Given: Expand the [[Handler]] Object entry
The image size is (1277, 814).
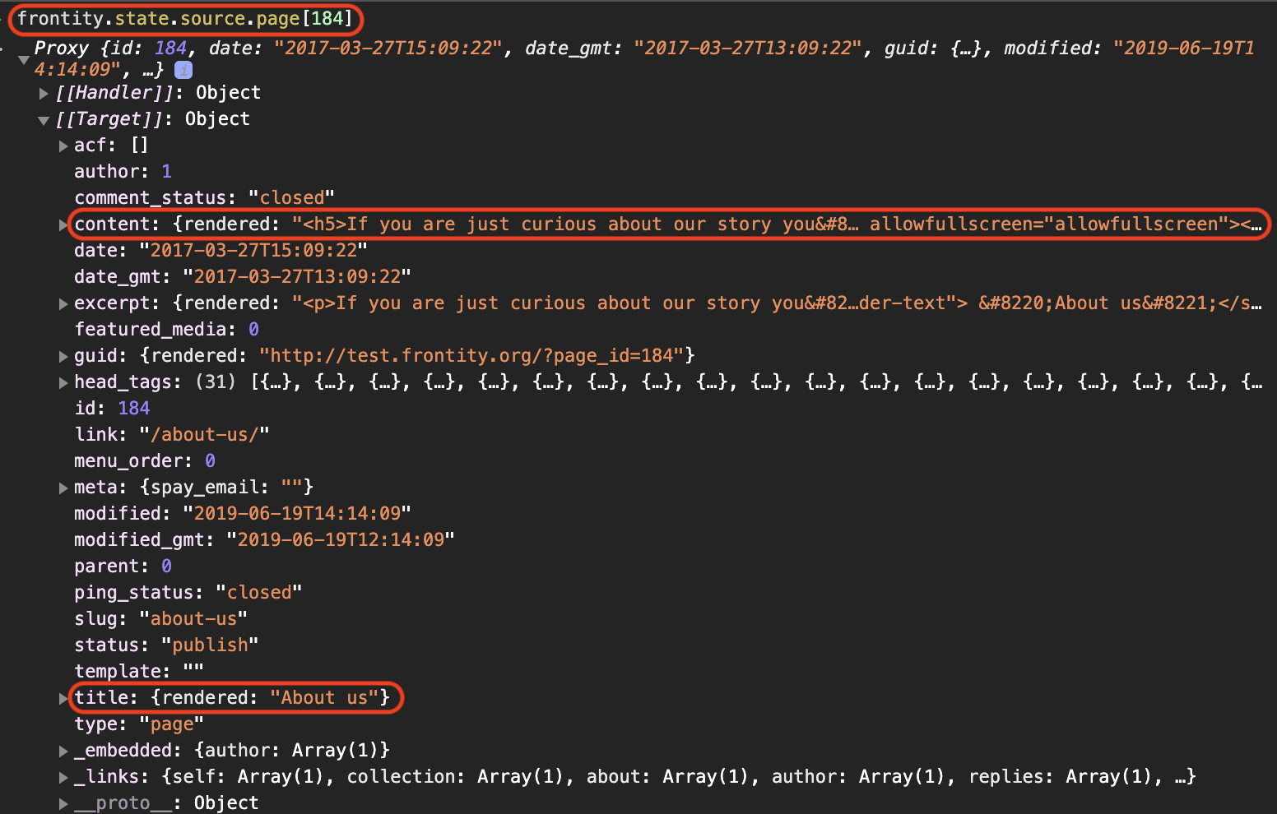Looking at the screenshot, I should point(44,94).
